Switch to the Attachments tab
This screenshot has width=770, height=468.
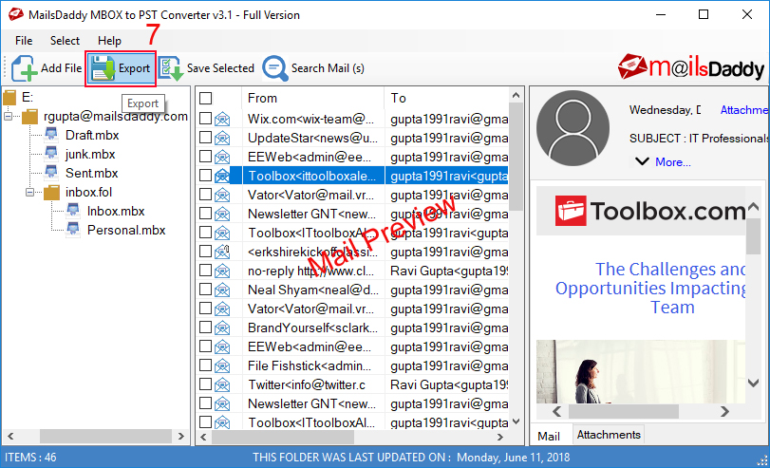[x=609, y=435]
